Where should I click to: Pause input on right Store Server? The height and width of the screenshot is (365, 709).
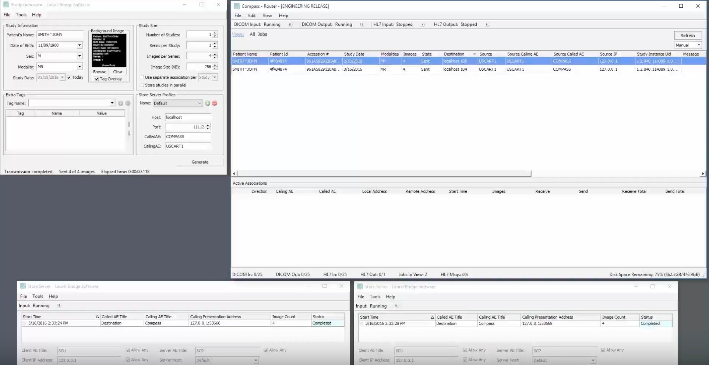pyautogui.click(x=396, y=306)
